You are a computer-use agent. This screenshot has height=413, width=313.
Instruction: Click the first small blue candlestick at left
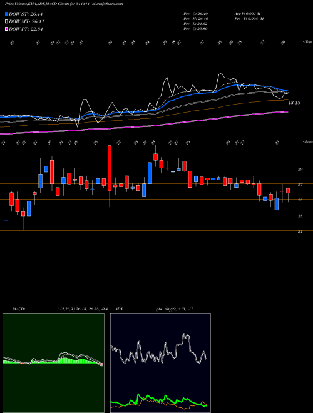[x=6, y=220]
